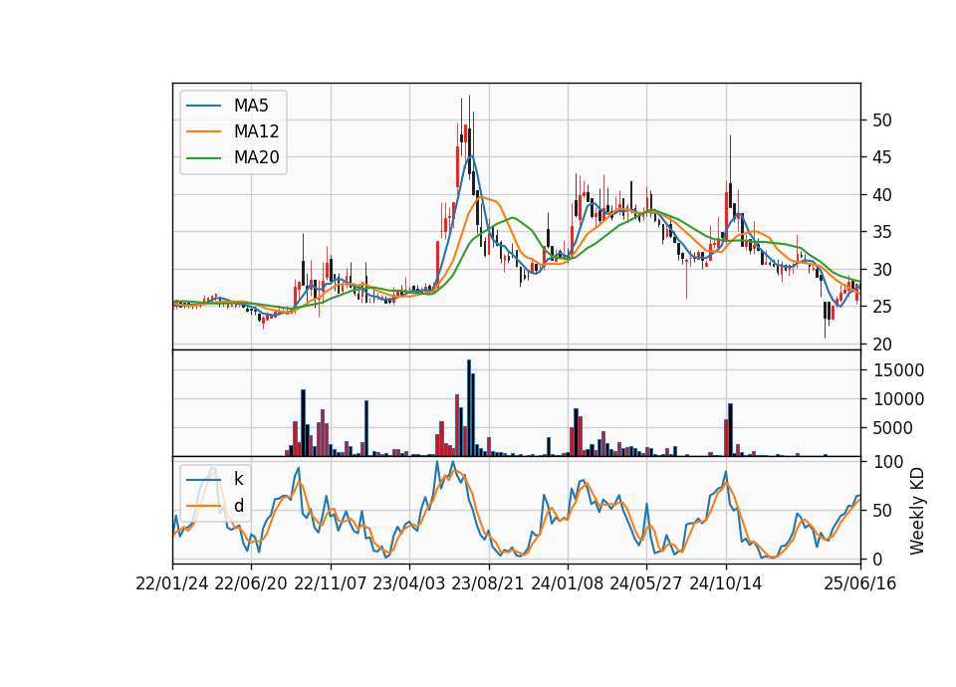Viewport: 956px width, 687px height.
Task: Click the orange MA12 legend line sample
Action: (x=203, y=131)
